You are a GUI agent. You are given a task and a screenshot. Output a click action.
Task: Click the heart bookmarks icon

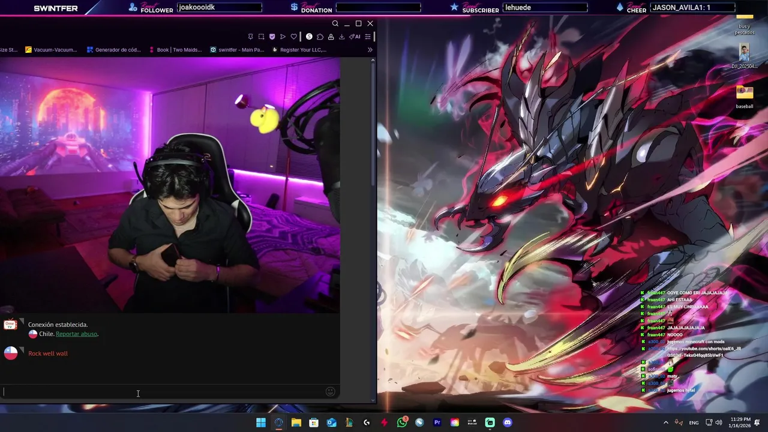tap(293, 37)
